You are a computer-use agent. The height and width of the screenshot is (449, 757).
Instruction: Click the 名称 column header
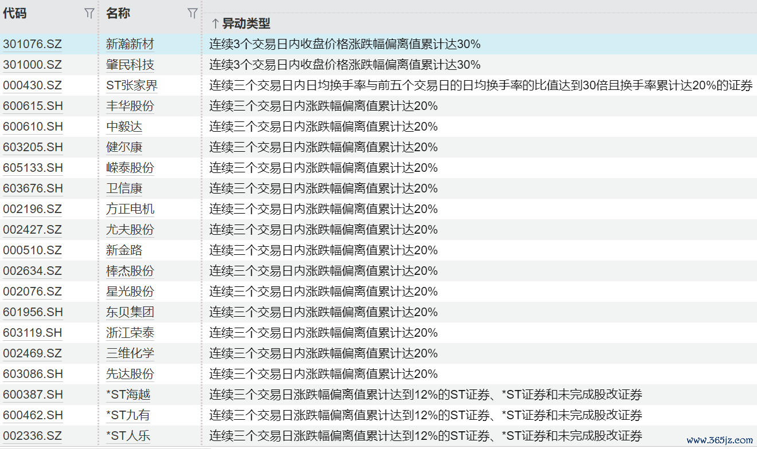tap(118, 14)
